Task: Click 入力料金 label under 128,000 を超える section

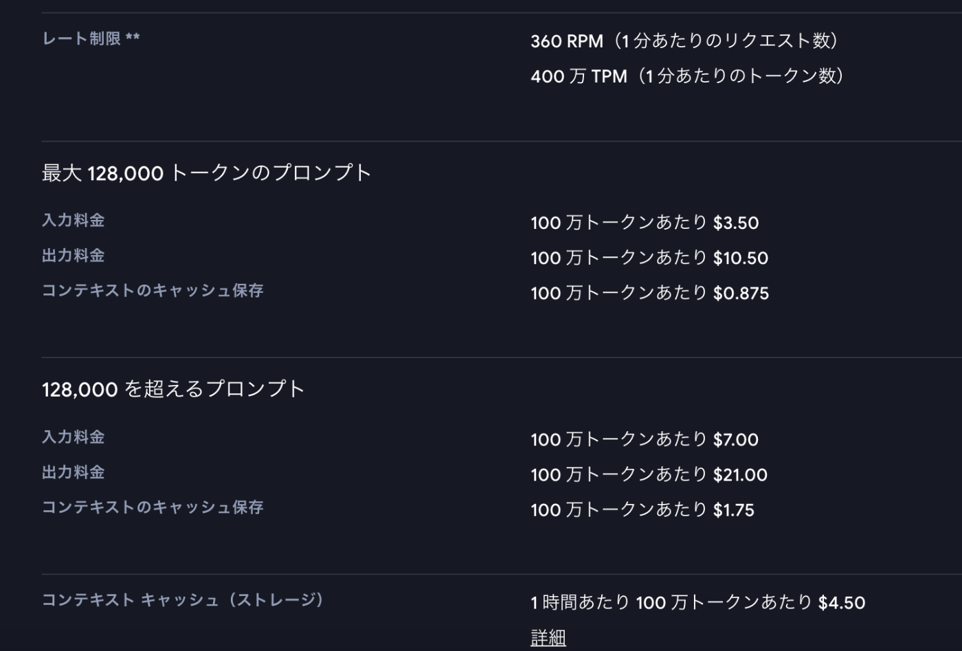Action: [74, 437]
